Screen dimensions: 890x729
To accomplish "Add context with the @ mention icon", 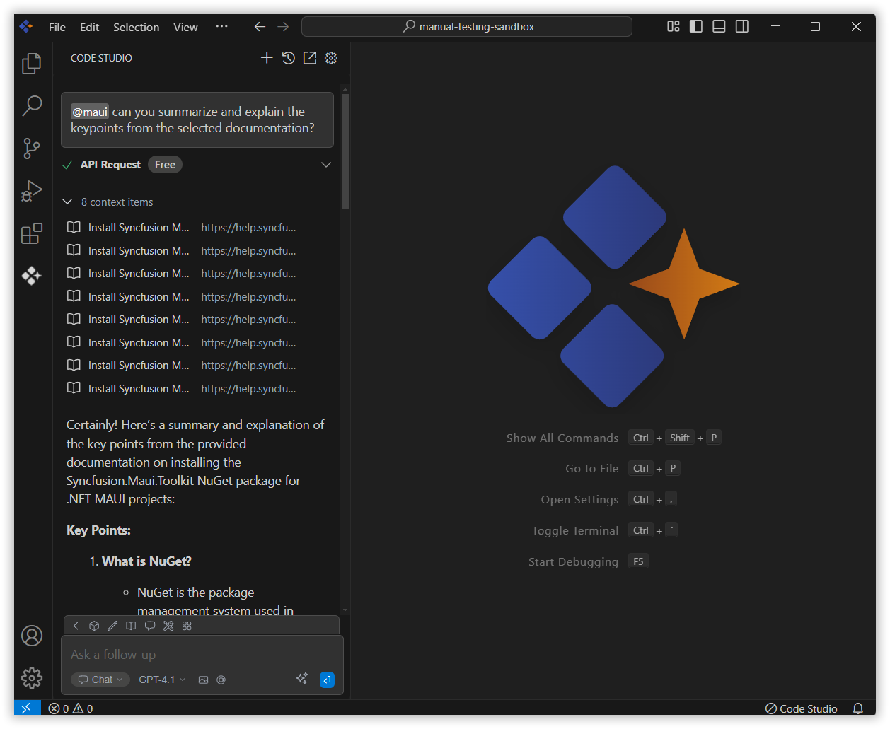I will pos(221,680).
